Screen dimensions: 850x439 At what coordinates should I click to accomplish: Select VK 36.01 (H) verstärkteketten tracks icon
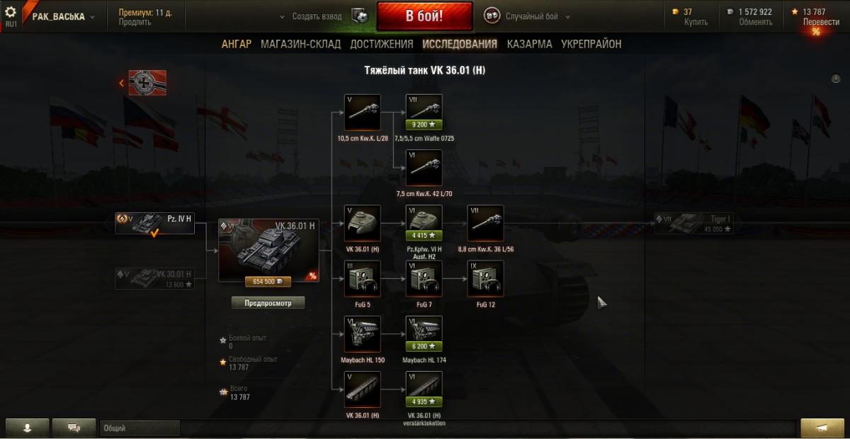[424, 390]
